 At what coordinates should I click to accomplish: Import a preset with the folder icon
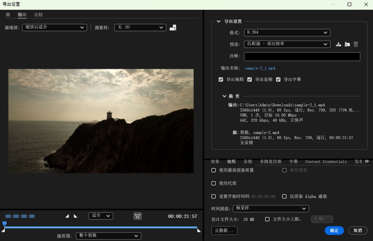point(347,44)
